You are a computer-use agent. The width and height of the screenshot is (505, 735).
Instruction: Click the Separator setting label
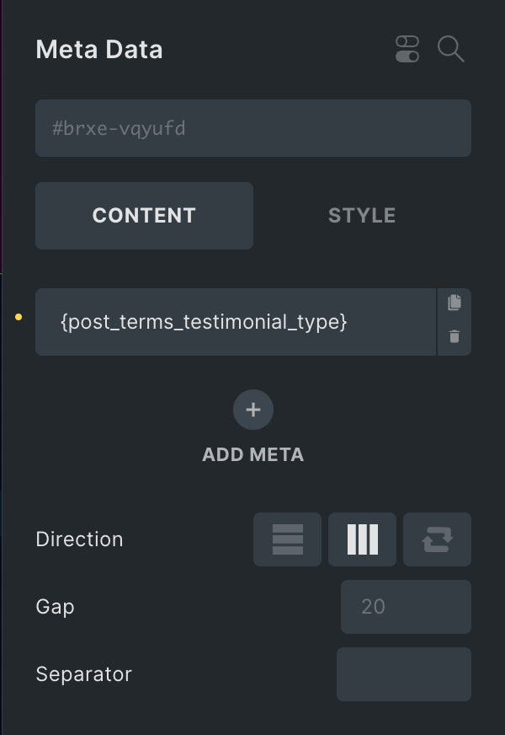83,674
